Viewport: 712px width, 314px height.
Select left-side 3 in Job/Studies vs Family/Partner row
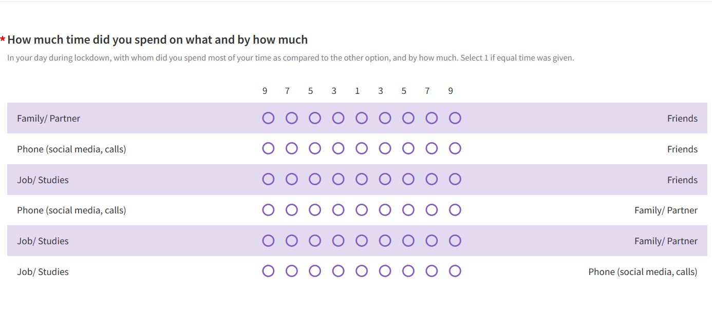click(338, 241)
